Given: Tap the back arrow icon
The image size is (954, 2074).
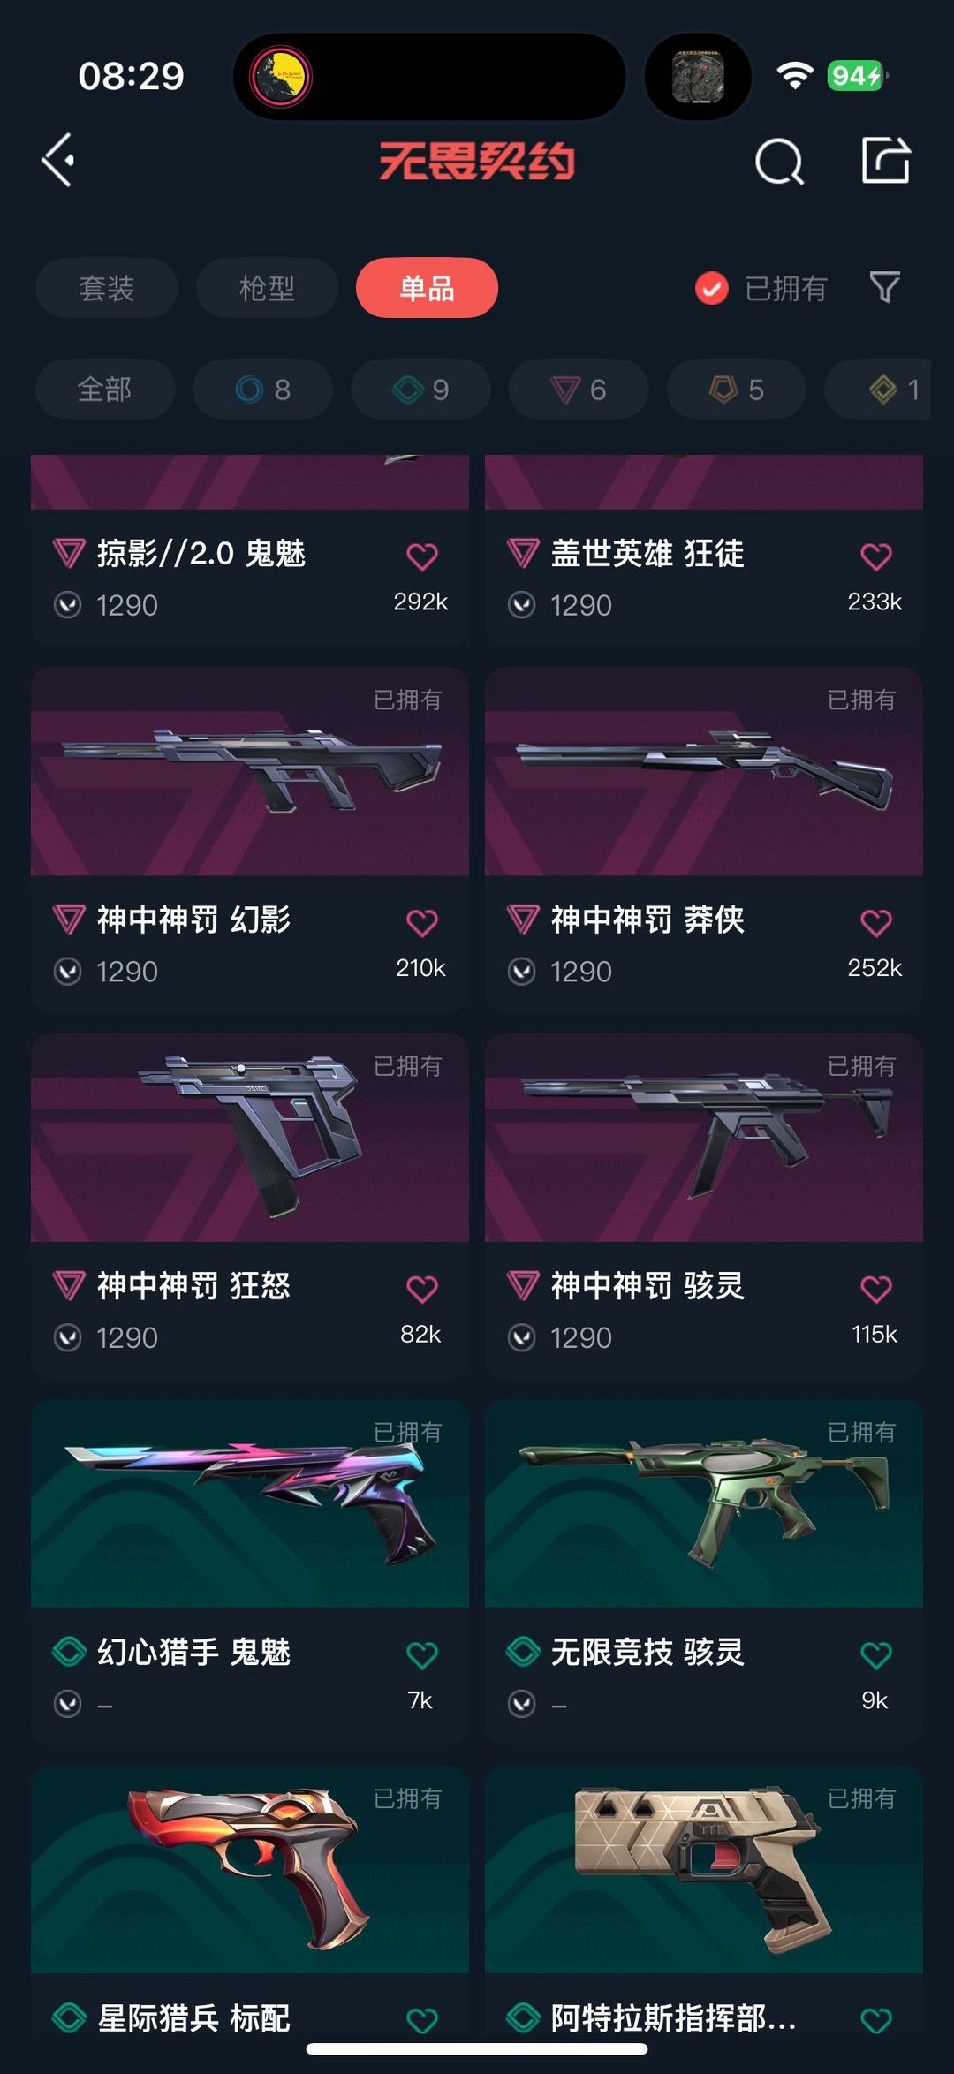Looking at the screenshot, I should tap(58, 161).
